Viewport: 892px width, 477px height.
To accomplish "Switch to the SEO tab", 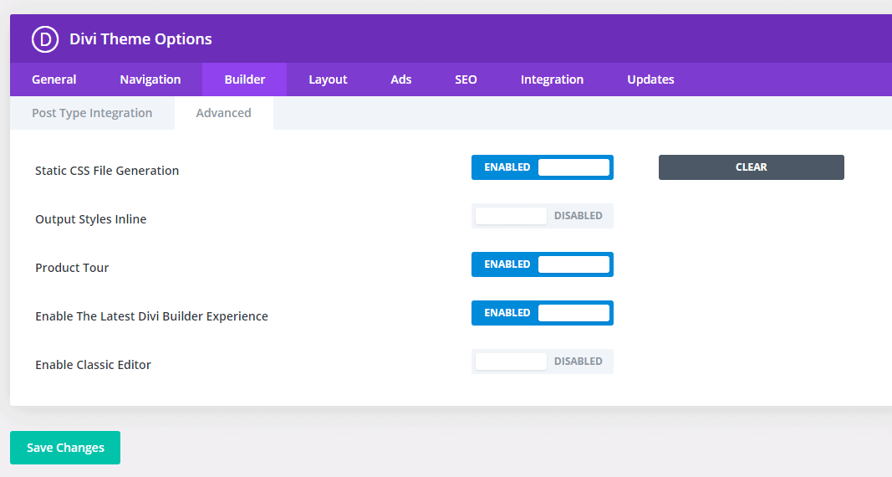I will coord(466,79).
